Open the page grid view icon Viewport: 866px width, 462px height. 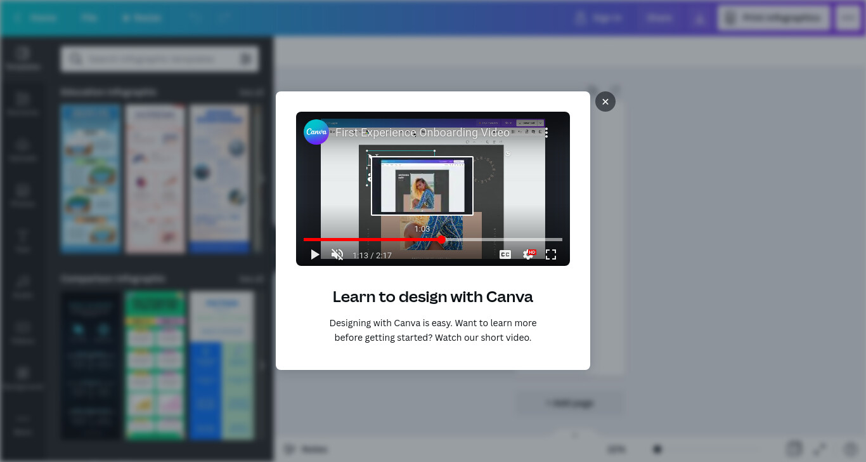pyautogui.click(x=793, y=449)
